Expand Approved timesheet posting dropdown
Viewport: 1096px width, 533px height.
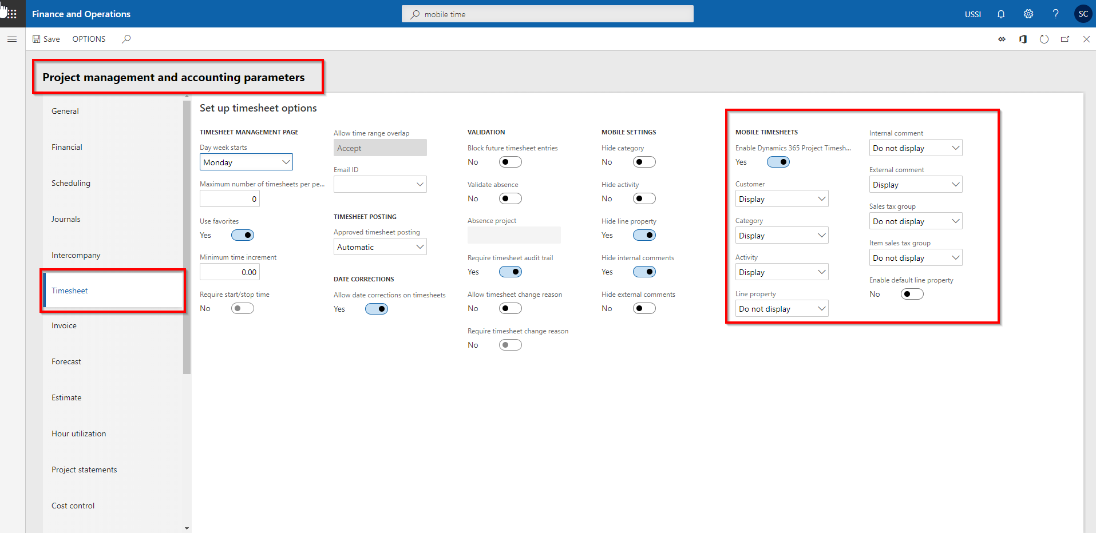click(x=380, y=247)
